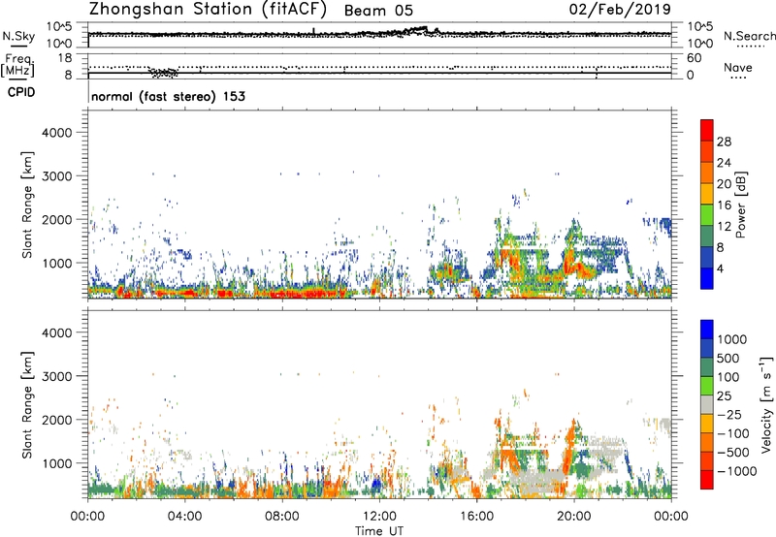Click the '4' power colorbar tick value

click(720, 268)
